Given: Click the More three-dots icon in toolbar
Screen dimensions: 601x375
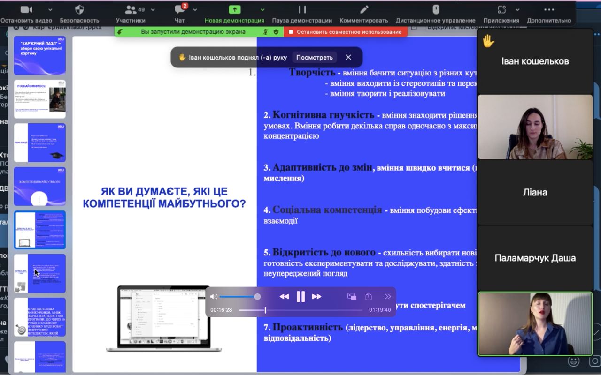Looking at the screenshot, I should [x=549, y=10].
